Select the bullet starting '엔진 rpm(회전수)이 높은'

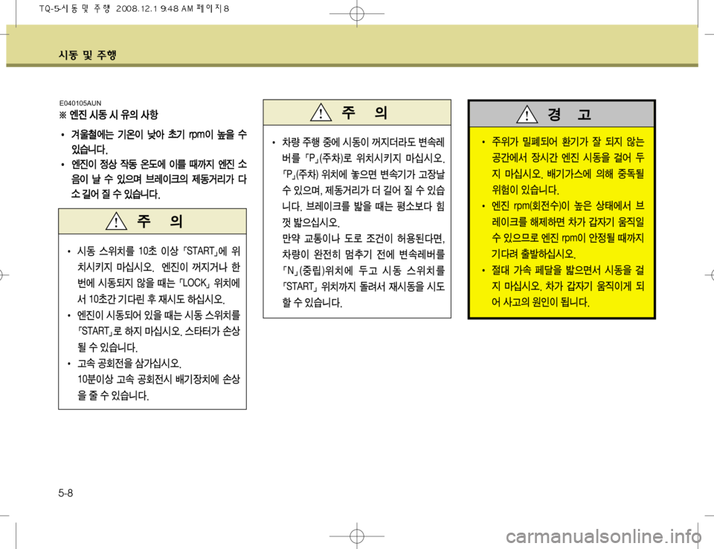click(x=563, y=230)
